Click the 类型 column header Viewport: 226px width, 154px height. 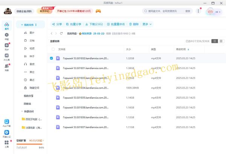[153, 49]
